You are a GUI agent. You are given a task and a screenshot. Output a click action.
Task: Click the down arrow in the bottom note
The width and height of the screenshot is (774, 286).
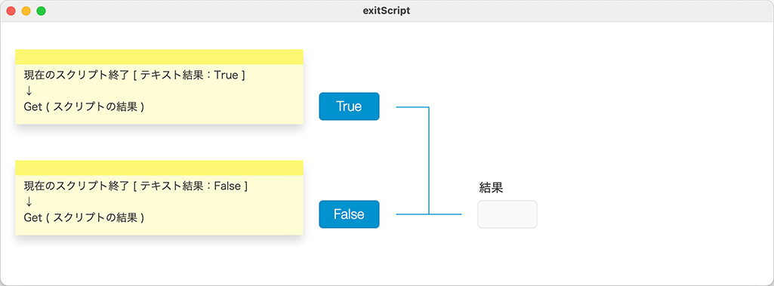point(28,201)
